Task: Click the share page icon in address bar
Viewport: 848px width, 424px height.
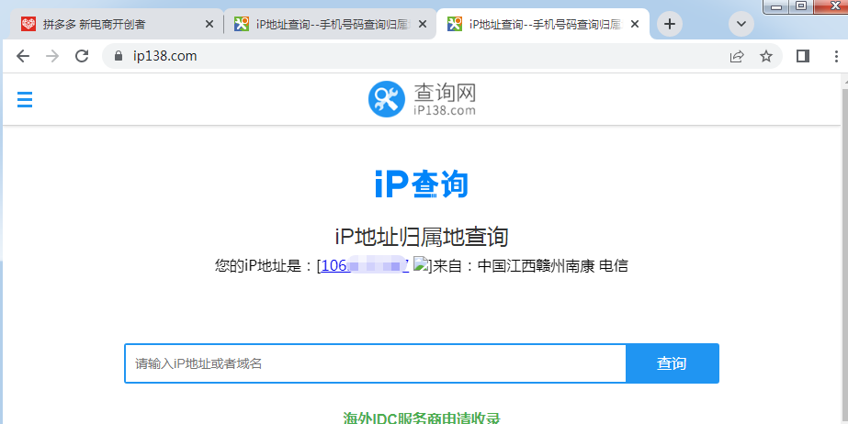Action: pos(737,56)
